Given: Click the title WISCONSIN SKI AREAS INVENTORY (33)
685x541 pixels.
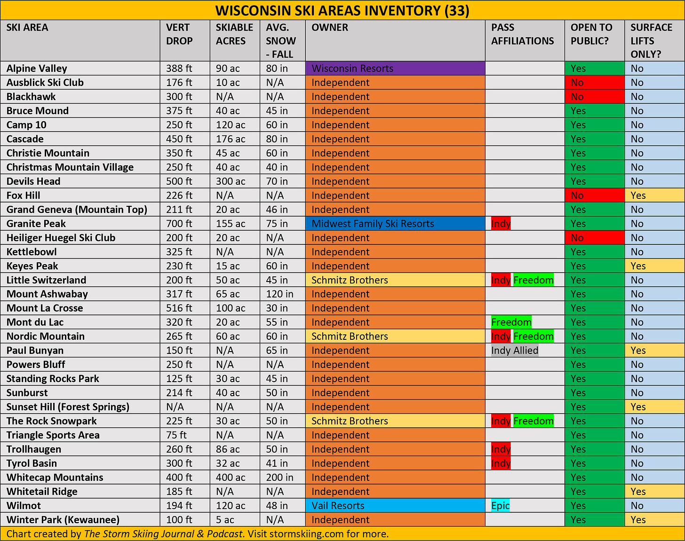Looking at the screenshot, I should coord(342,10).
